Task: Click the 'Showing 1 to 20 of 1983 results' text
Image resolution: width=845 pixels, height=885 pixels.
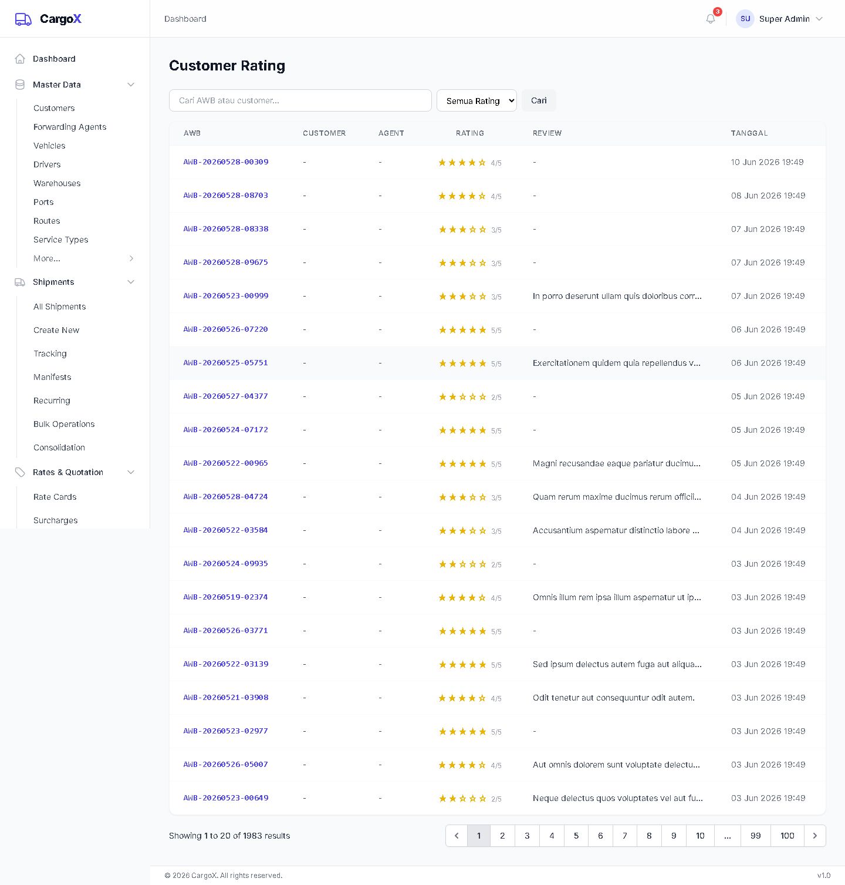Action: [229, 836]
